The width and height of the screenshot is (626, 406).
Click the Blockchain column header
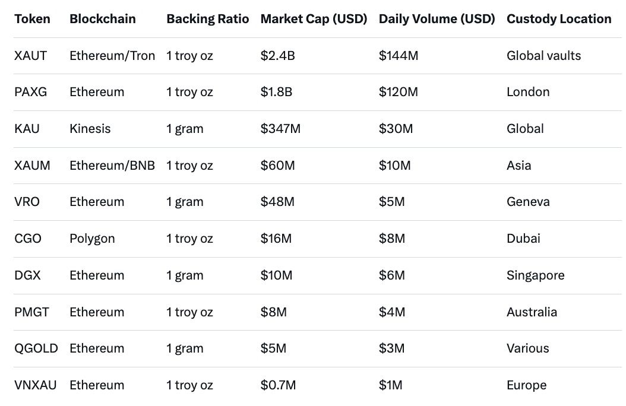click(x=102, y=19)
